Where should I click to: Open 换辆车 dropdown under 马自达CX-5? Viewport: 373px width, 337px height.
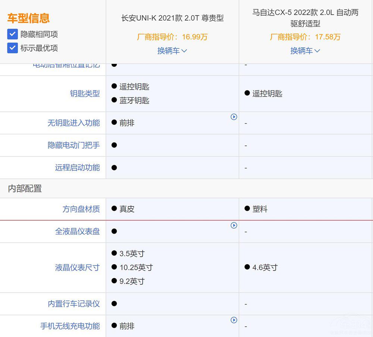tap(305, 51)
